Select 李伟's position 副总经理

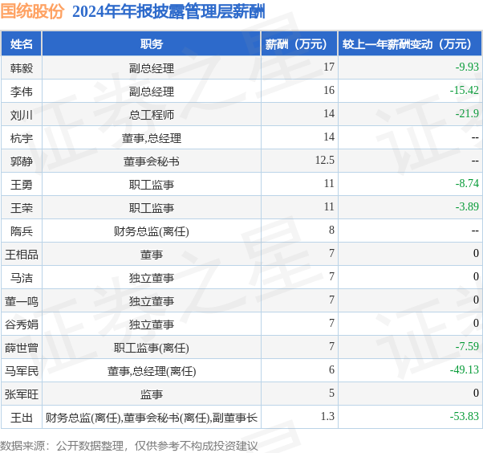click(x=152, y=92)
